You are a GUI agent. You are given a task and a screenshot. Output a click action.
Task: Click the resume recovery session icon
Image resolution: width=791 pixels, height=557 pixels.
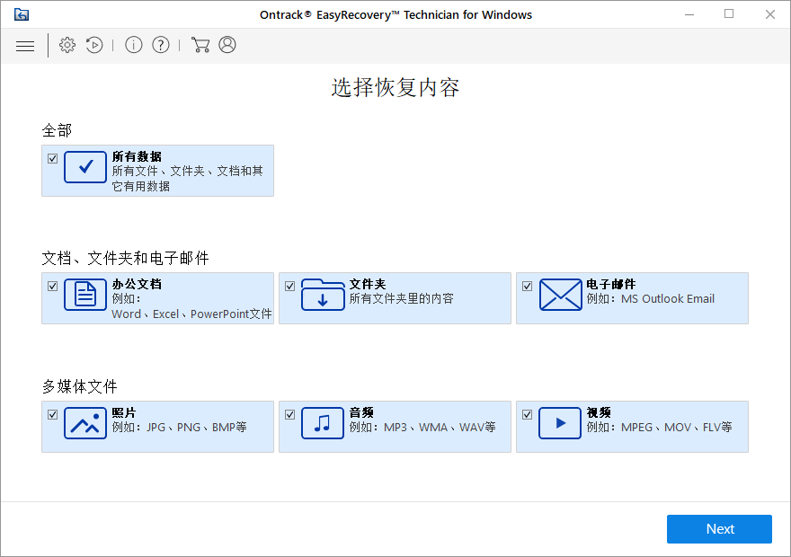[x=94, y=45]
